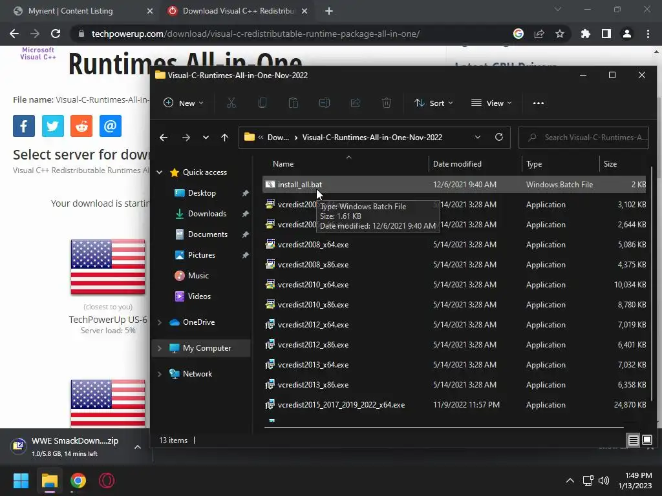This screenshot has height=496, width=662.
Task: Expand address bar history dropdown
Action: [x=478, y=137]
